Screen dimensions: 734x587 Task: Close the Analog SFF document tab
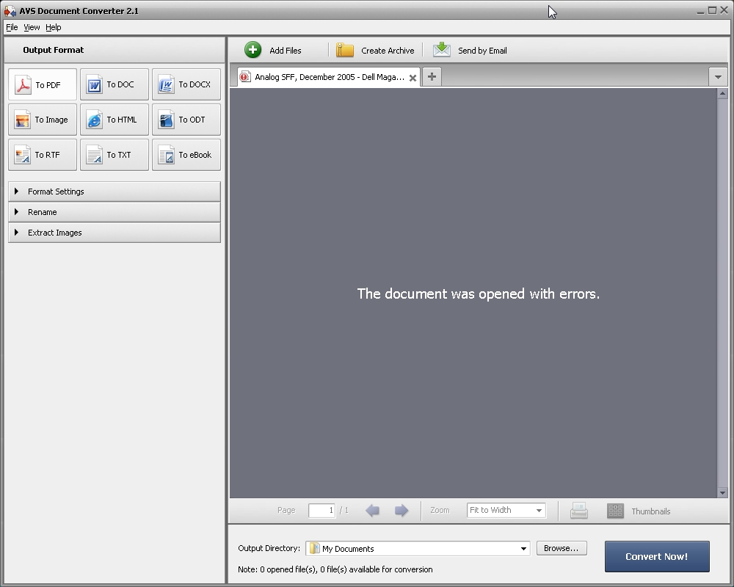(x=413, y=79)
